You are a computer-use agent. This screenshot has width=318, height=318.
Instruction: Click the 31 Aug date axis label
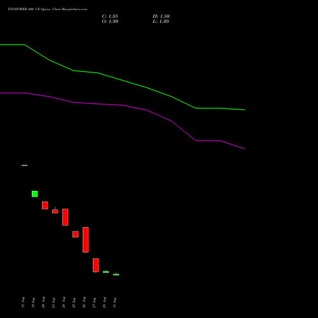pos(114,302)
